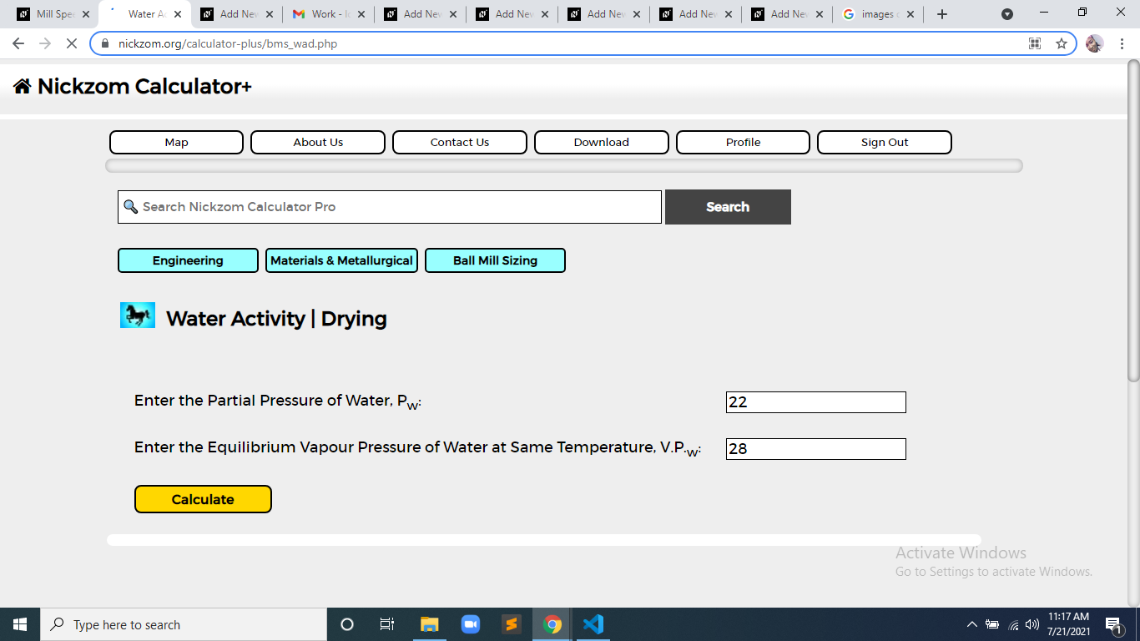
Task: Click the yellow Calculate button
Action: tap(203, 499)
